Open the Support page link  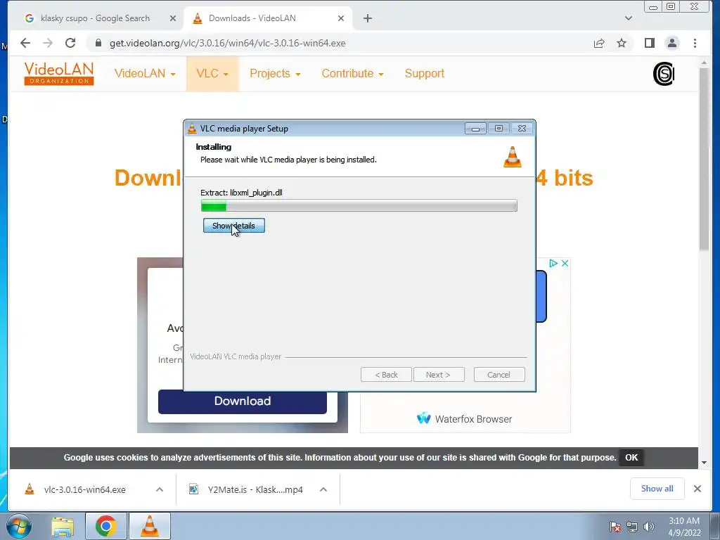coord(424,73)
